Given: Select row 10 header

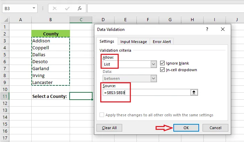Looking at the screenshot, I should click(x=5, y=89).
